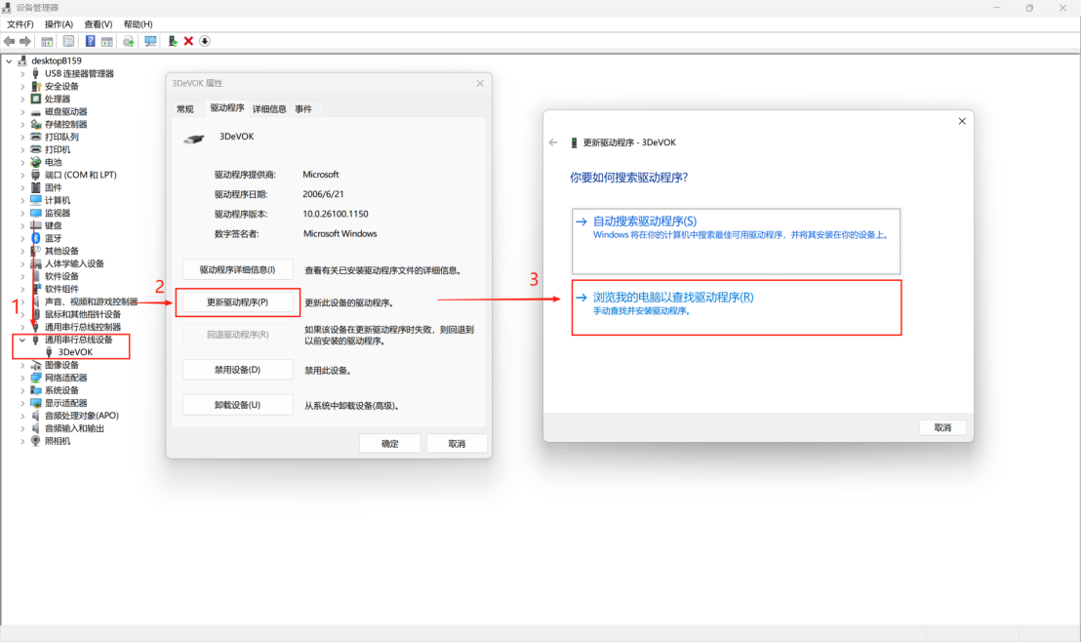This screenshot has height=642, width=1081.
Task: Expand the 端口 (COM 和 LPT) node
Action: pyautogui.click(x=22, y=176)
